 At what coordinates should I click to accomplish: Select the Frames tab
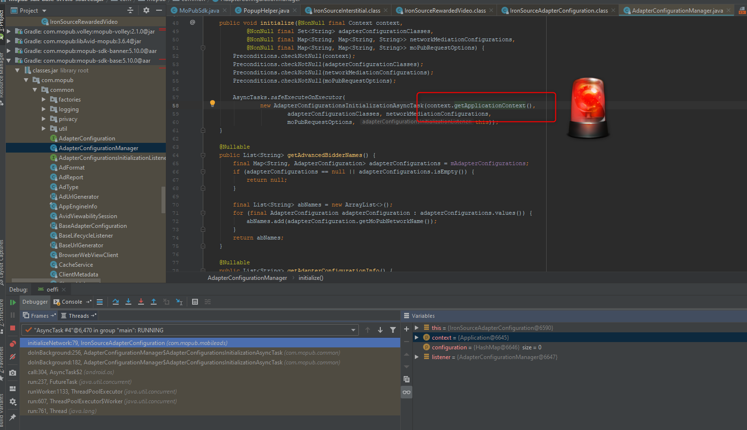tap(39, 316)
